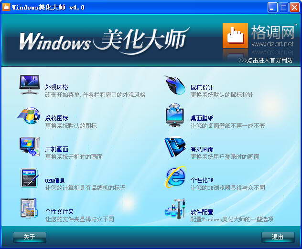Click the 个性文件夹 folder icon

click(30, 209)
